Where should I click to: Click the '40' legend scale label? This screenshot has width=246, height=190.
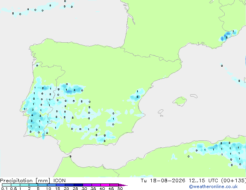point(102,188)
